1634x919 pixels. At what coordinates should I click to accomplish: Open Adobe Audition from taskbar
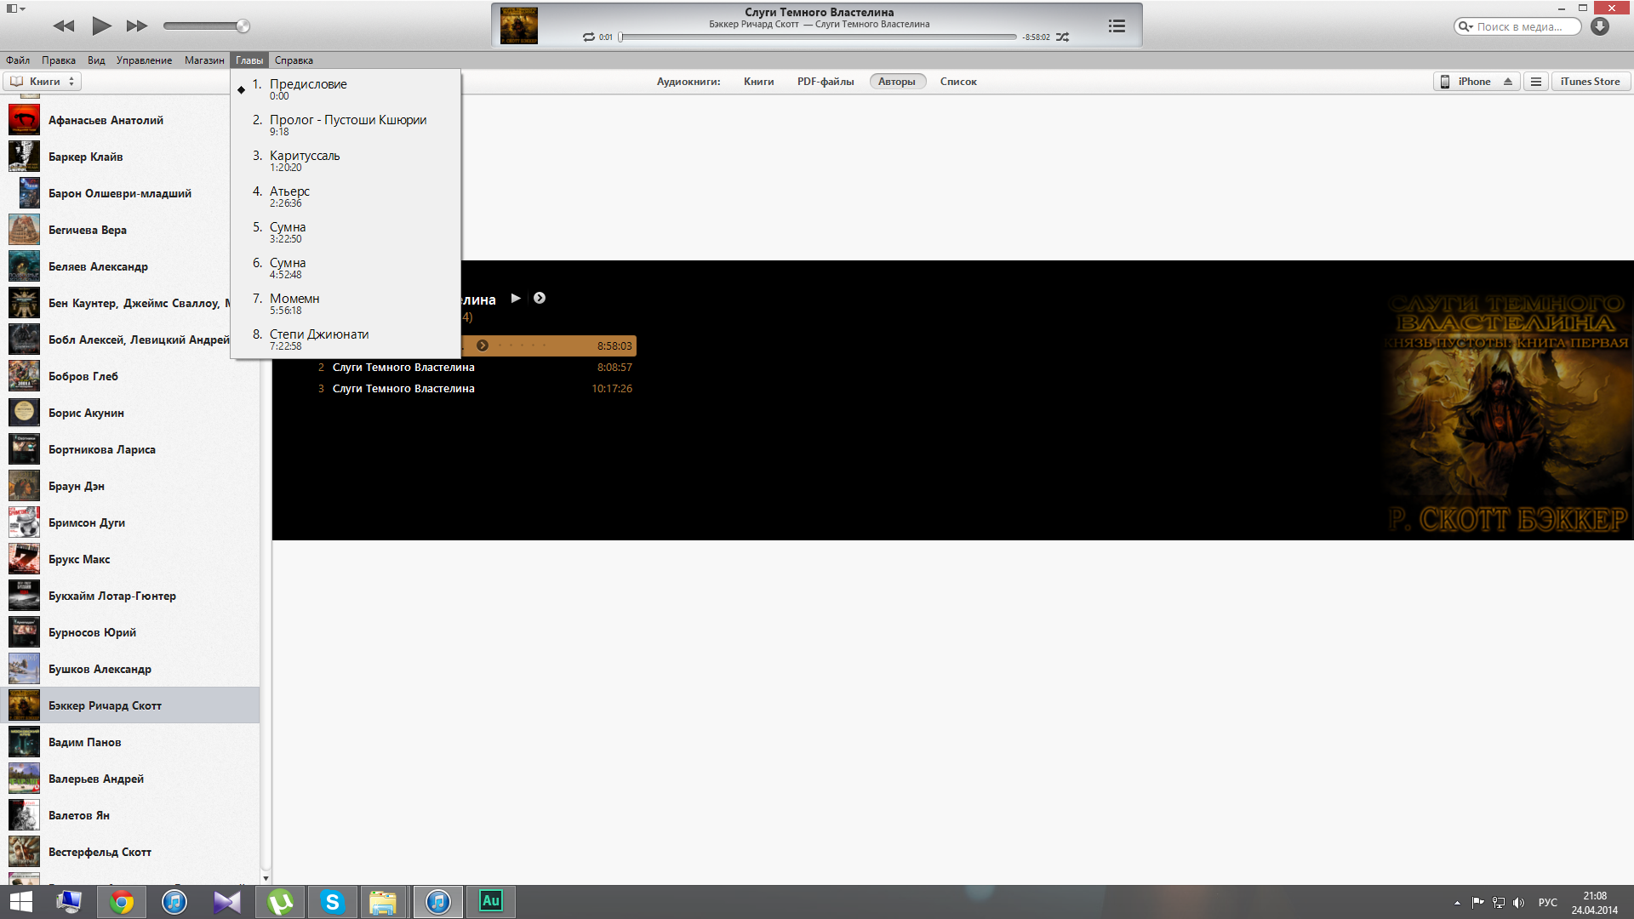(491, 902)
